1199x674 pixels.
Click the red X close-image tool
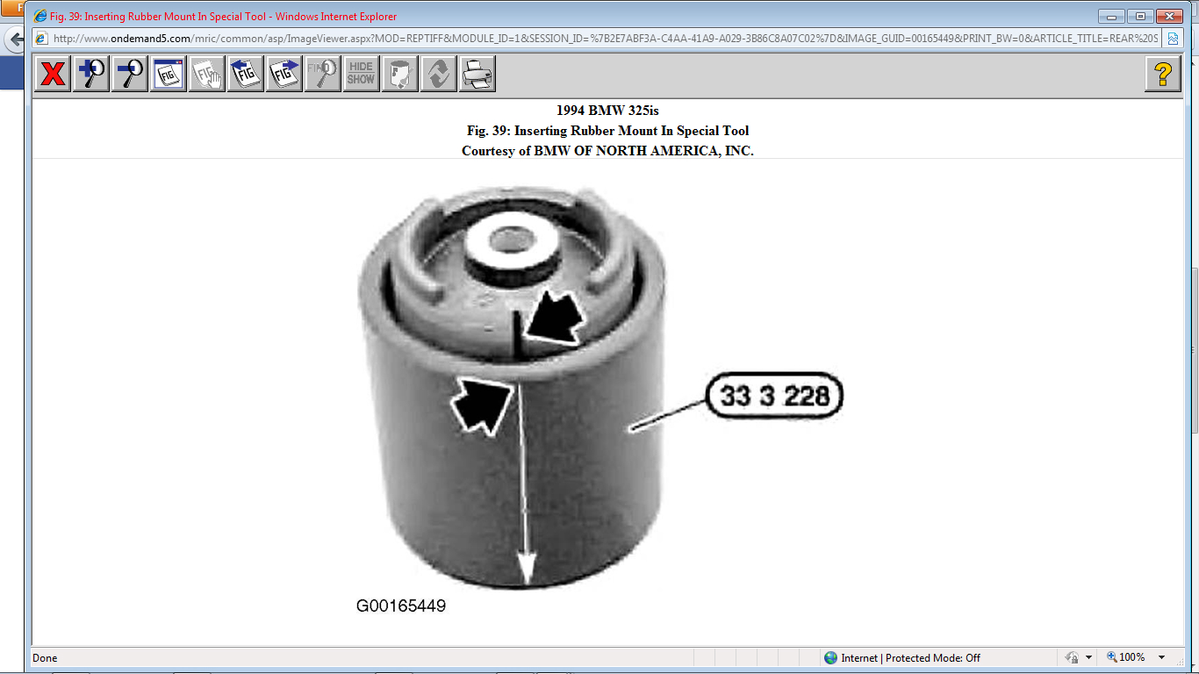coord(52,74)
